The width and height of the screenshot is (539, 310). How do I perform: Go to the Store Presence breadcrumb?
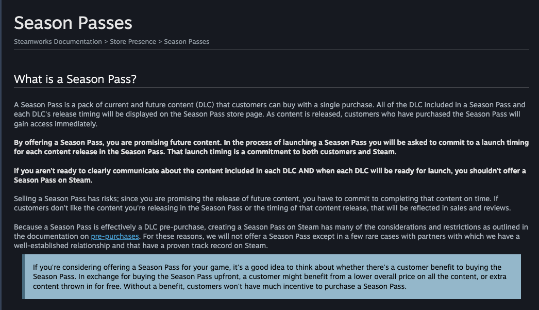click(x=132, y=42)
